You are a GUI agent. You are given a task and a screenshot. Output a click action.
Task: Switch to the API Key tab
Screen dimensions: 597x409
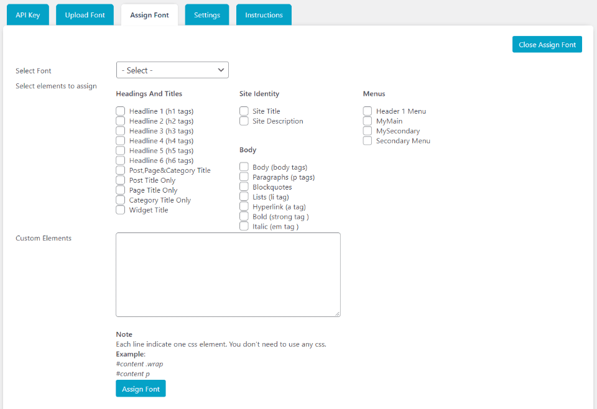point(28,15)
